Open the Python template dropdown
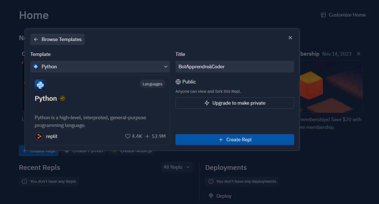Screen dimensions: 379x204 click(100, 67)
